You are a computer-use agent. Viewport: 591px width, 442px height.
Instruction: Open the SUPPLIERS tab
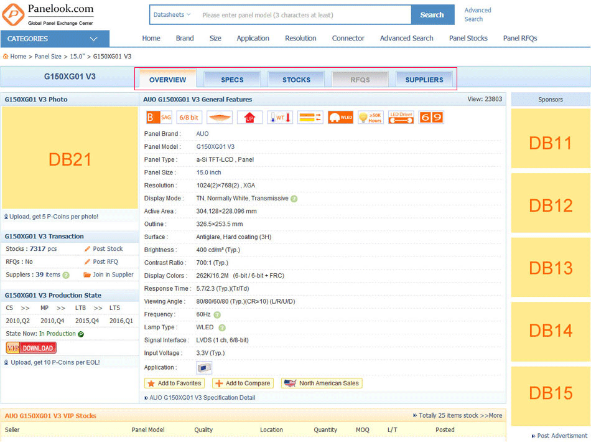[424, 80]
